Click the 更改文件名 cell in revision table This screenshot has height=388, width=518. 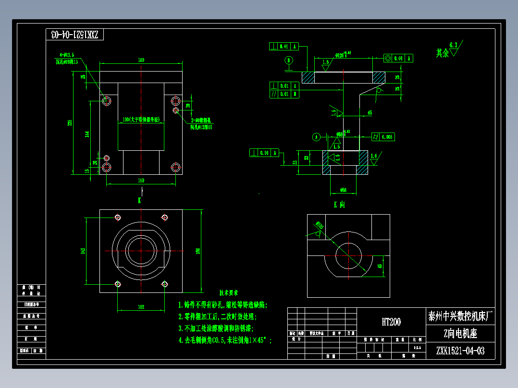point(317,334)
